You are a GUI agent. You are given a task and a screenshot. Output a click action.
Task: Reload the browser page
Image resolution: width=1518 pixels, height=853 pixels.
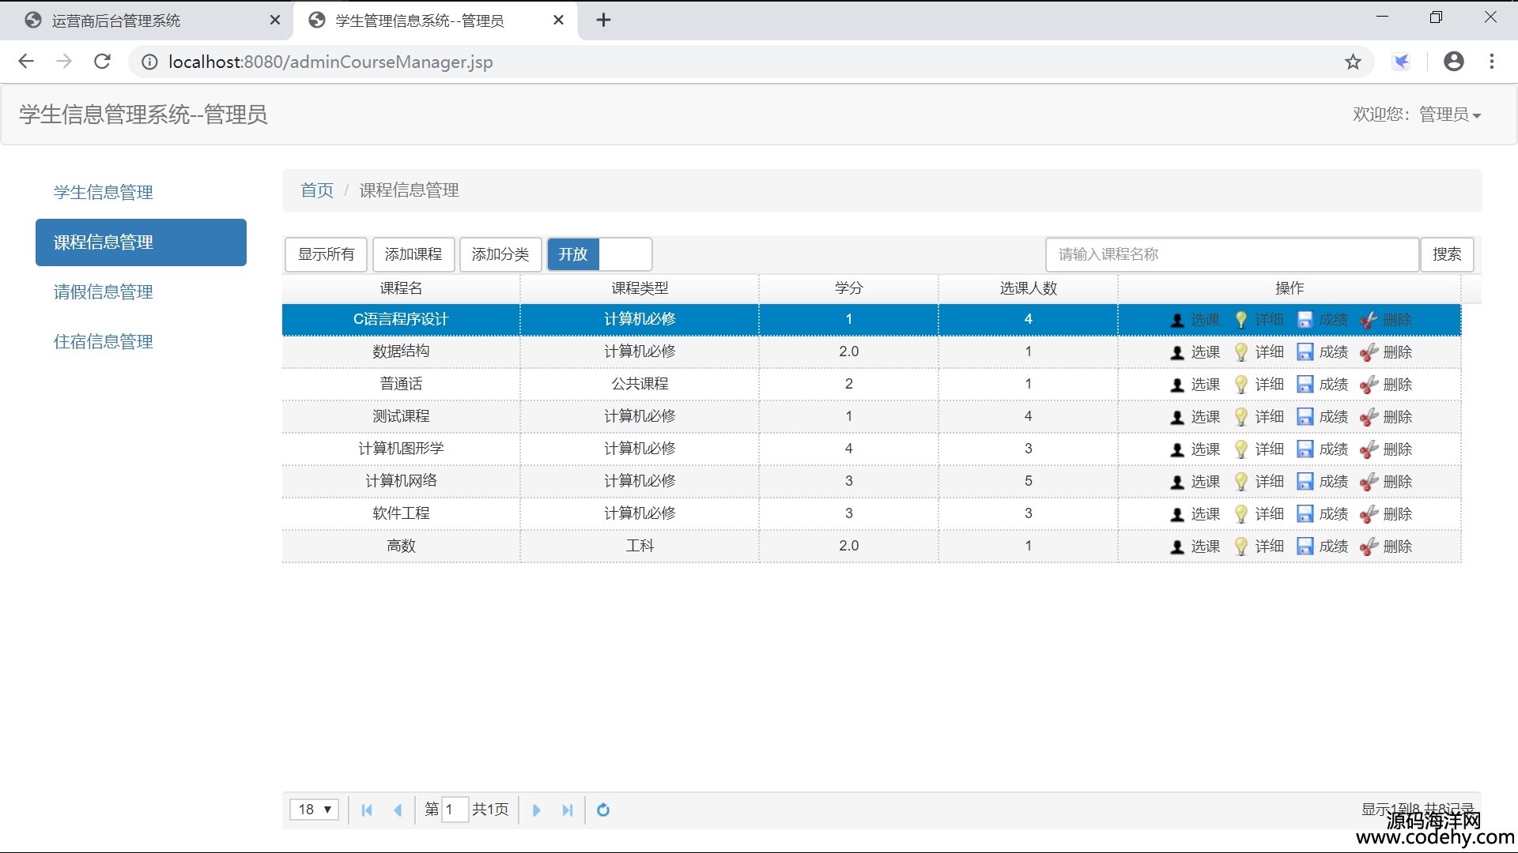coord(102,62)
